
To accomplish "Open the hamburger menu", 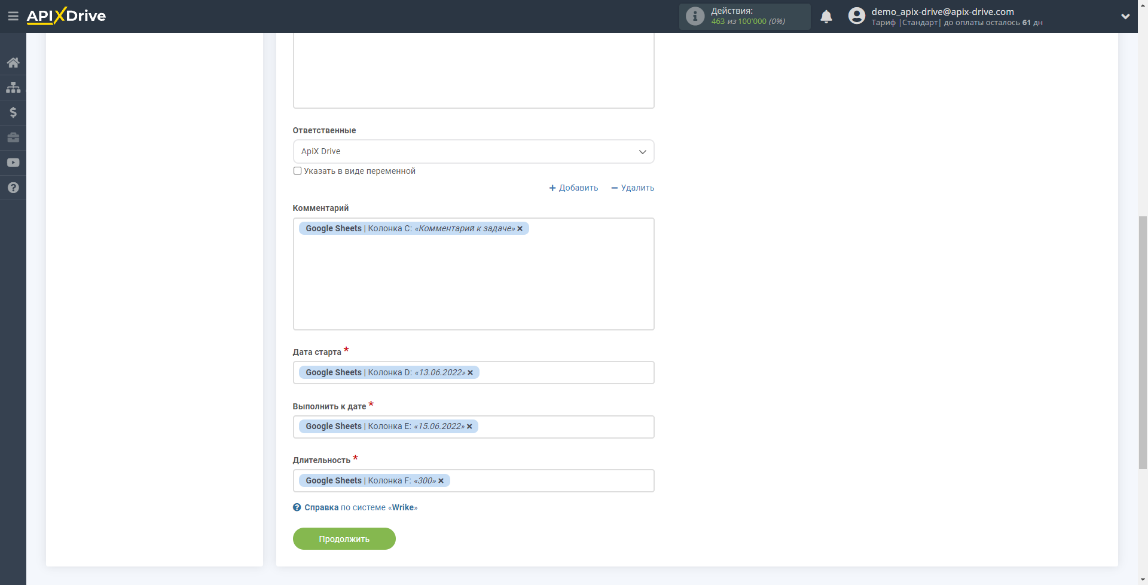I will click(x=13, y=16).
